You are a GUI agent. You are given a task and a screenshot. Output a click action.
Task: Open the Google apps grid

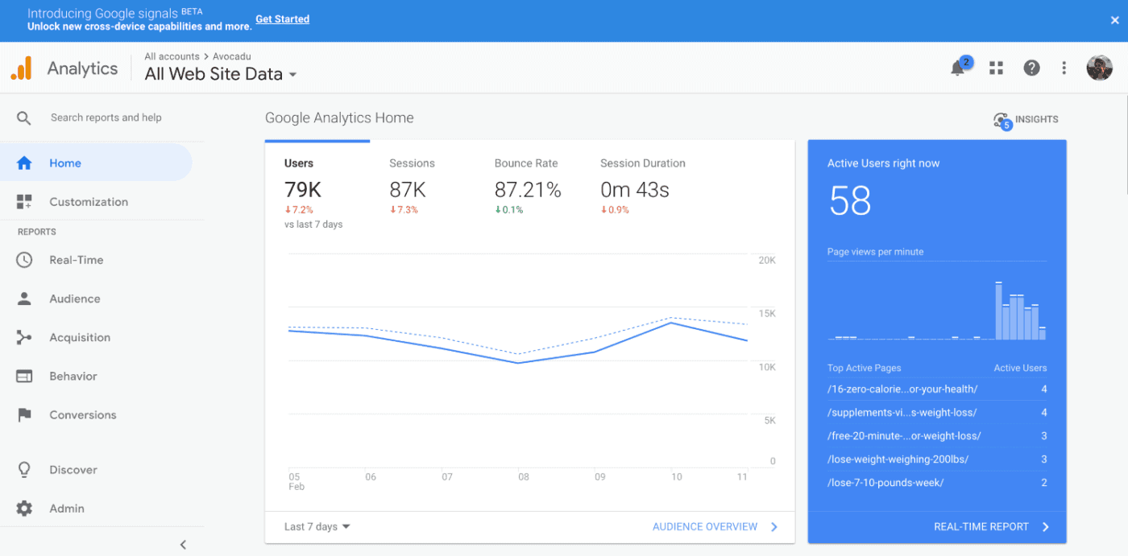pos(996,68)
